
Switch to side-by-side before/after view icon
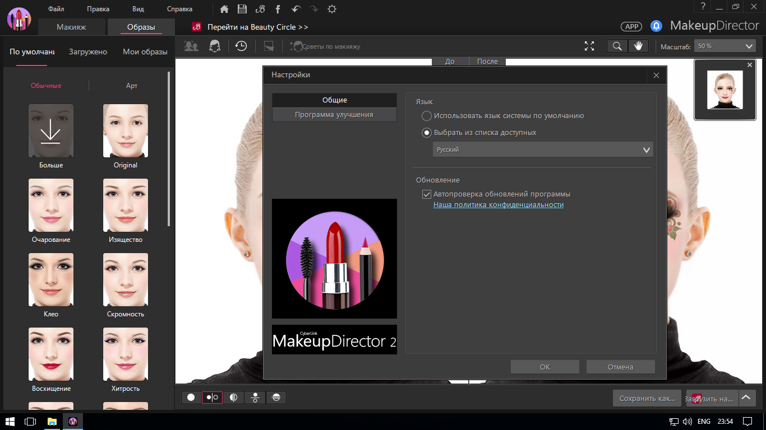point(213,398)
